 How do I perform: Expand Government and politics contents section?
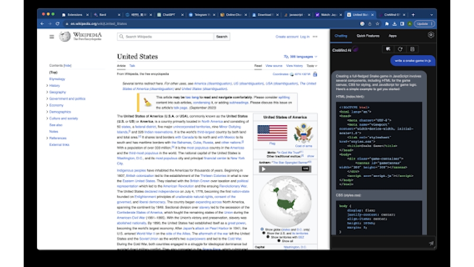(47, 99)
